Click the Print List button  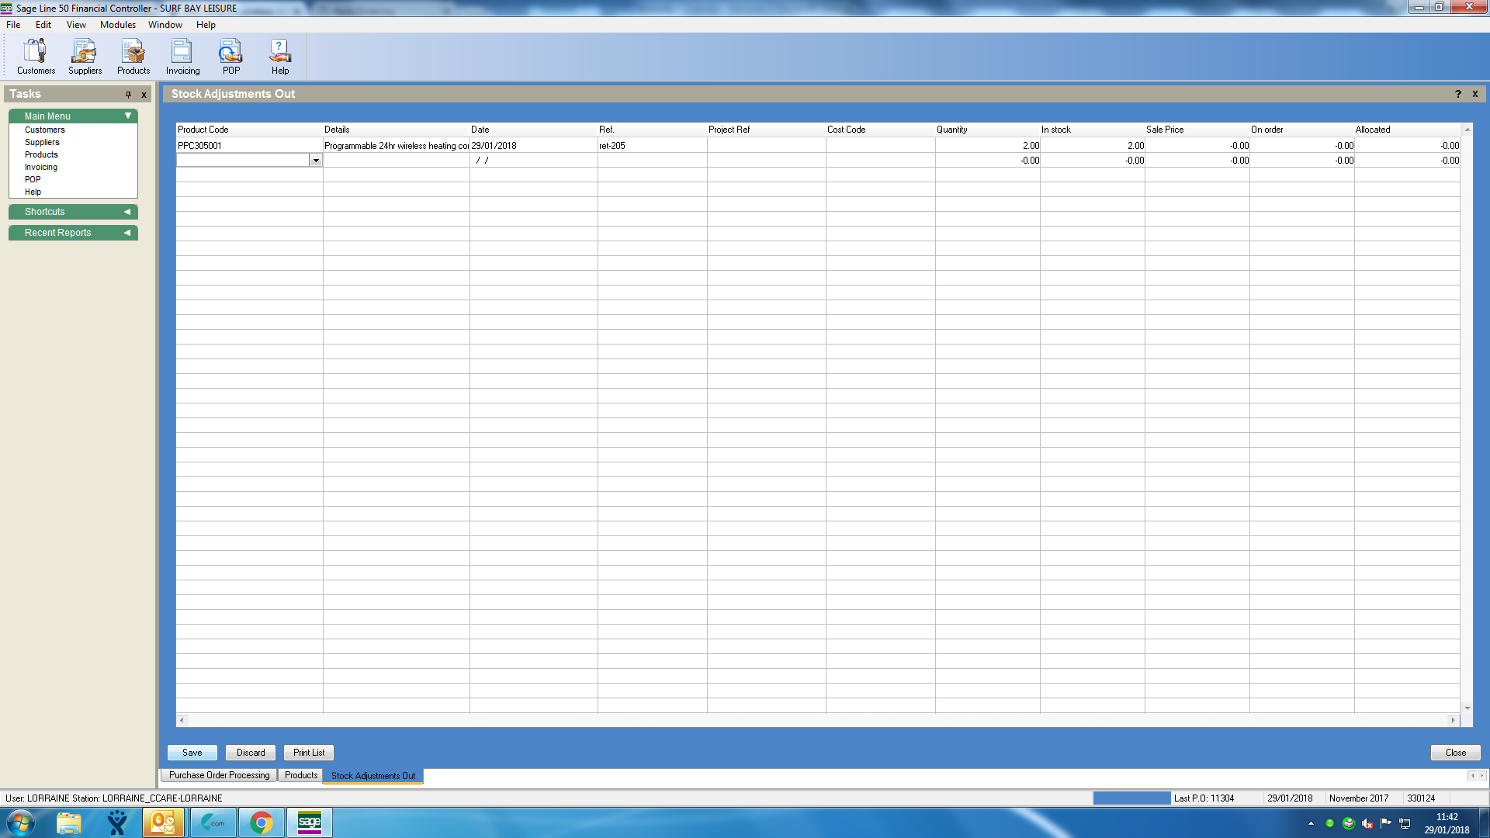click(x=309, y=753)
